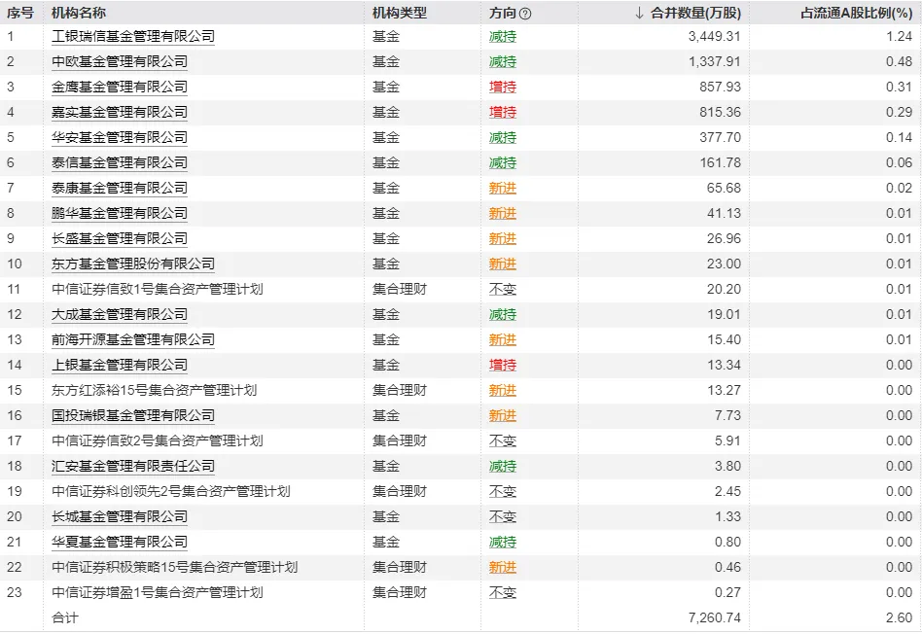Click 集合理财 type in row 11
This screenshot has height=634, width=922.
(400, 290)
